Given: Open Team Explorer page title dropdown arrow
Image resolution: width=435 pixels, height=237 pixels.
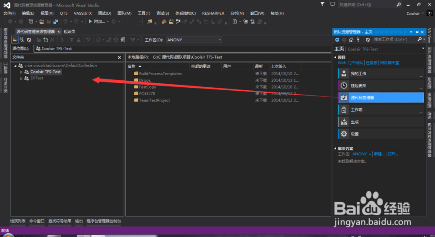Looking at the screenshot, I should tap(423, 49).
